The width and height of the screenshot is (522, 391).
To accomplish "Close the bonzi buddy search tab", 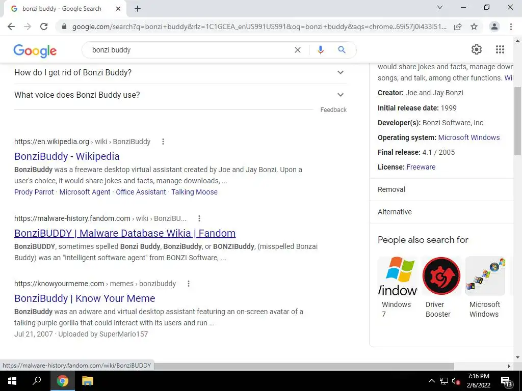I will click(118, 9).
